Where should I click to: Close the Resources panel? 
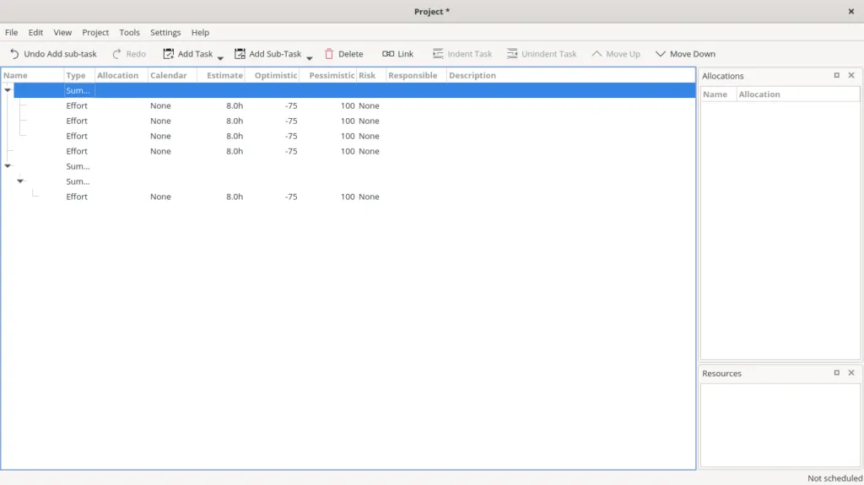[x=851, y=373]
